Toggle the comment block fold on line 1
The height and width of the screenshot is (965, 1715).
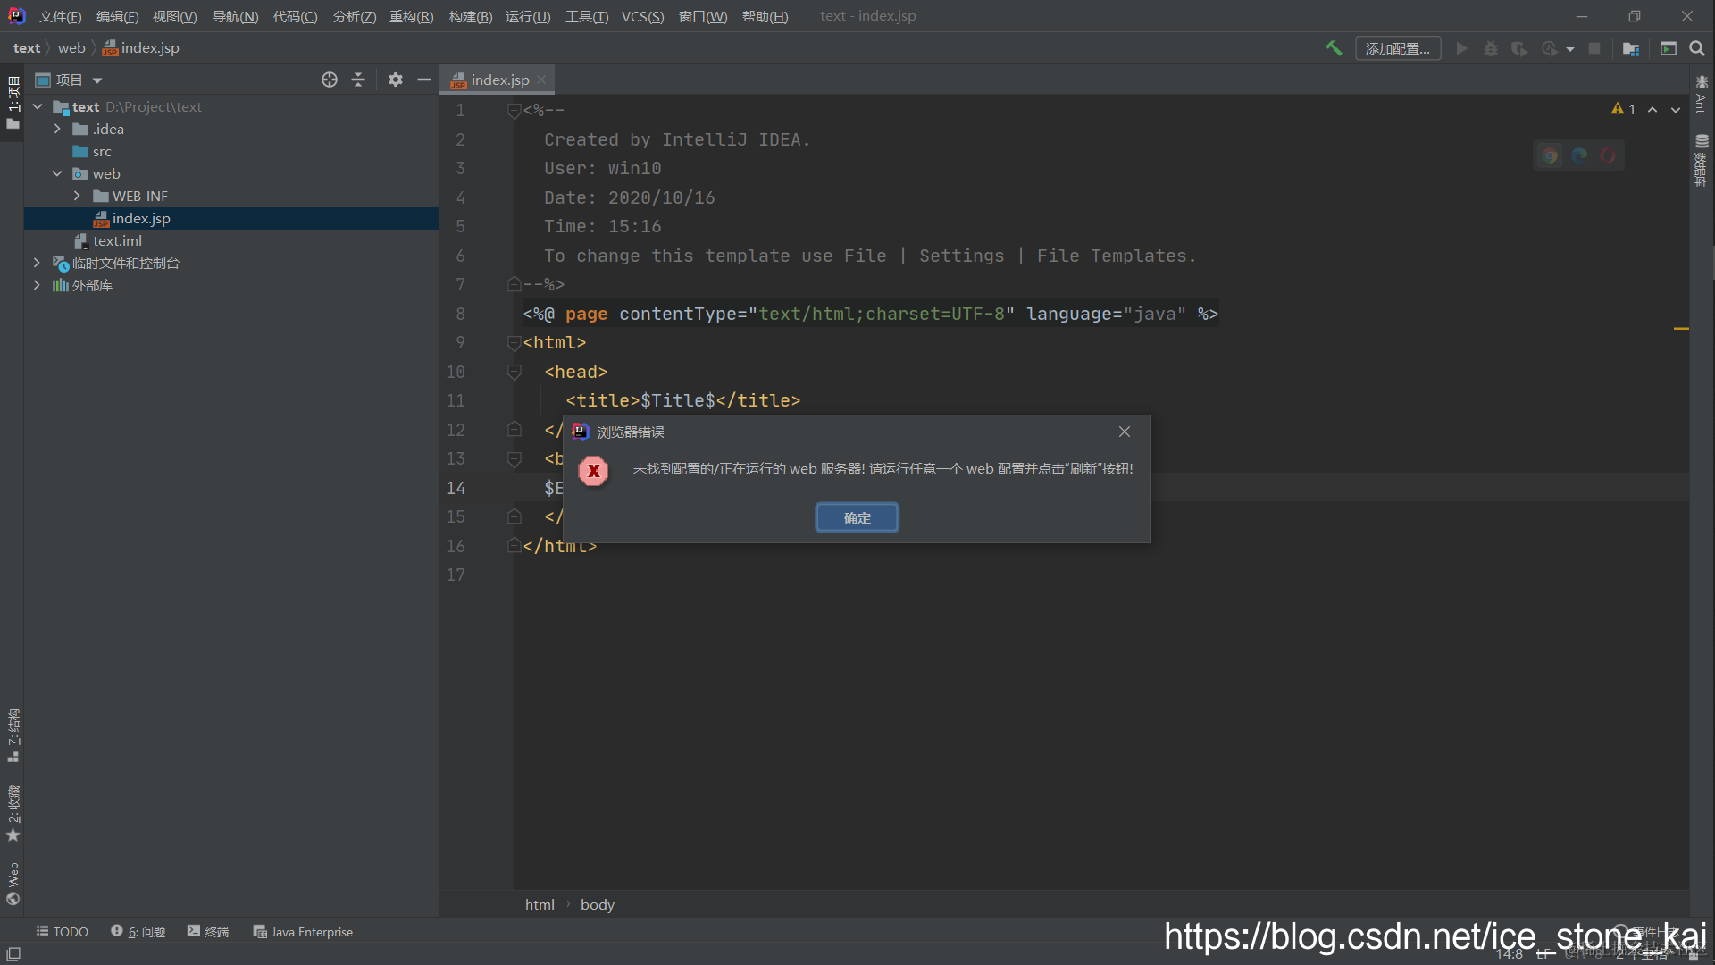point(514,111)
